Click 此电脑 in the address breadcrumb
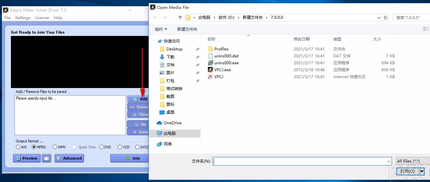 click(x=204, y=17)
